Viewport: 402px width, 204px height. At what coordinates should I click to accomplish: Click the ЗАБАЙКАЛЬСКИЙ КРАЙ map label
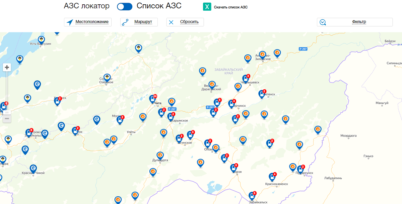(228, 71)
